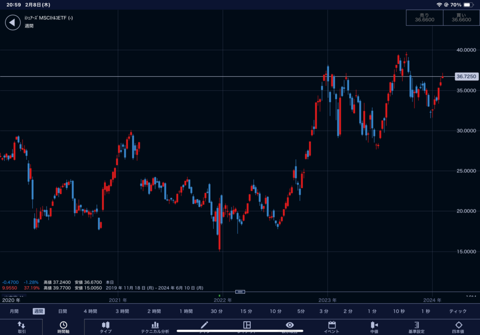Open the イベント calendar icon
The image size is (480, 335).
[332, 327]
